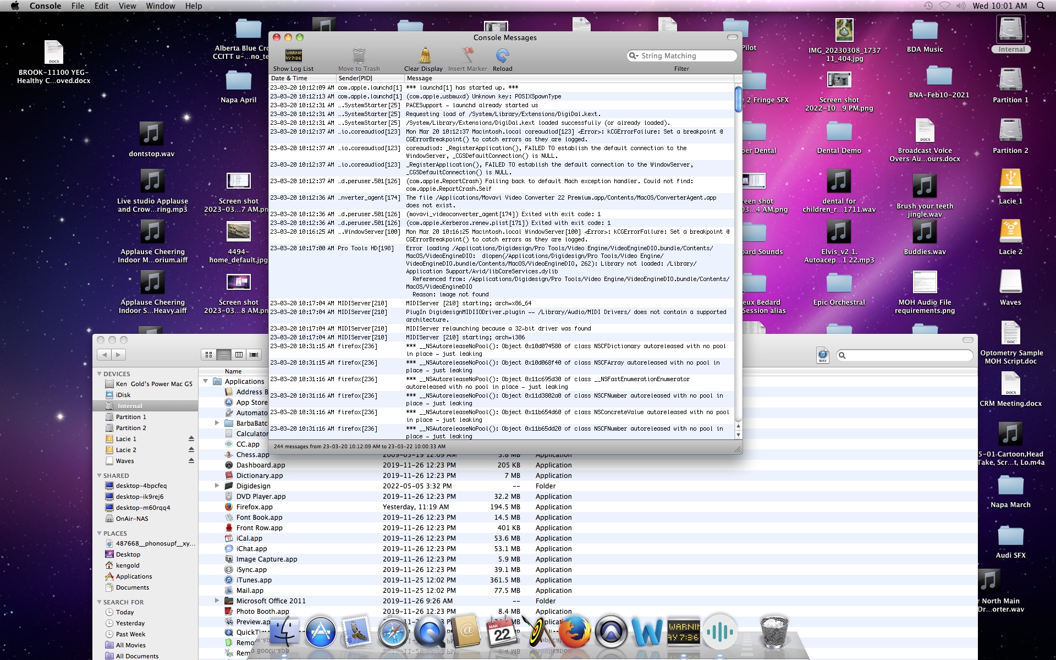The width and height of the screenshot is (1056, 660).
Task: Open iCal calendar icon in the Dock
Action: 502,631
